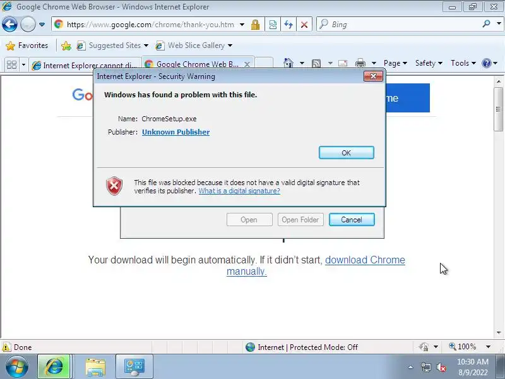Open 'What is a digital signature?' link
Screen dimensions: 505x379
(239, 191)
